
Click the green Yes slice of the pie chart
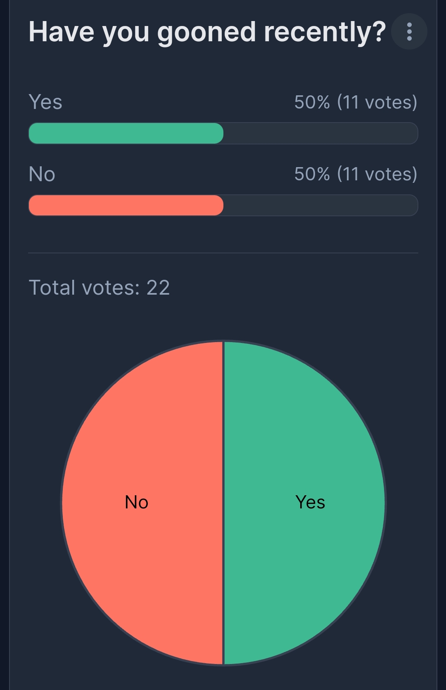306,433
